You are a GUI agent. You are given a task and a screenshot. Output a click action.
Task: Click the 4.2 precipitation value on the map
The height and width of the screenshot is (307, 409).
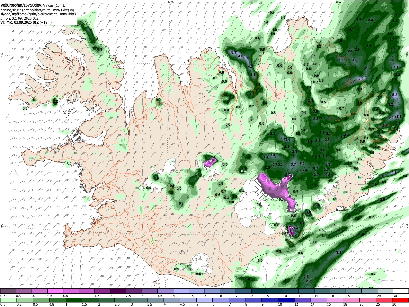[x=251, y=67]
